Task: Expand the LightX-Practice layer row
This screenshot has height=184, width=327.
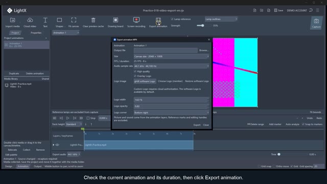Action: pos(54,145)
